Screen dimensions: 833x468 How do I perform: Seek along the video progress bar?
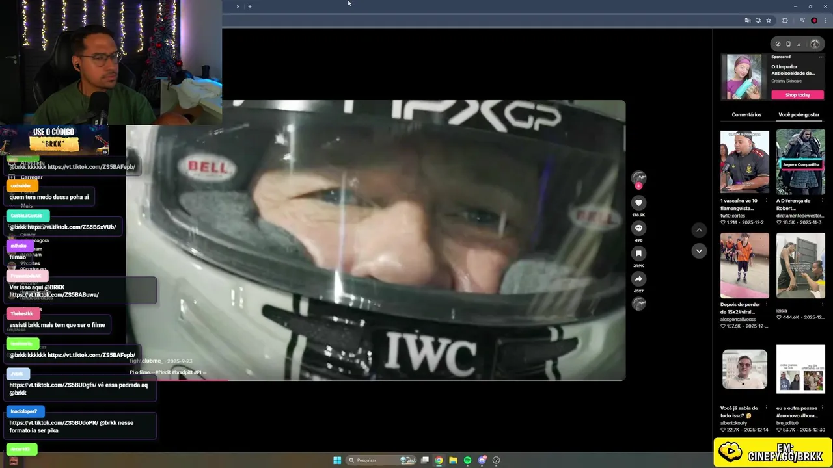click(376, 380)
